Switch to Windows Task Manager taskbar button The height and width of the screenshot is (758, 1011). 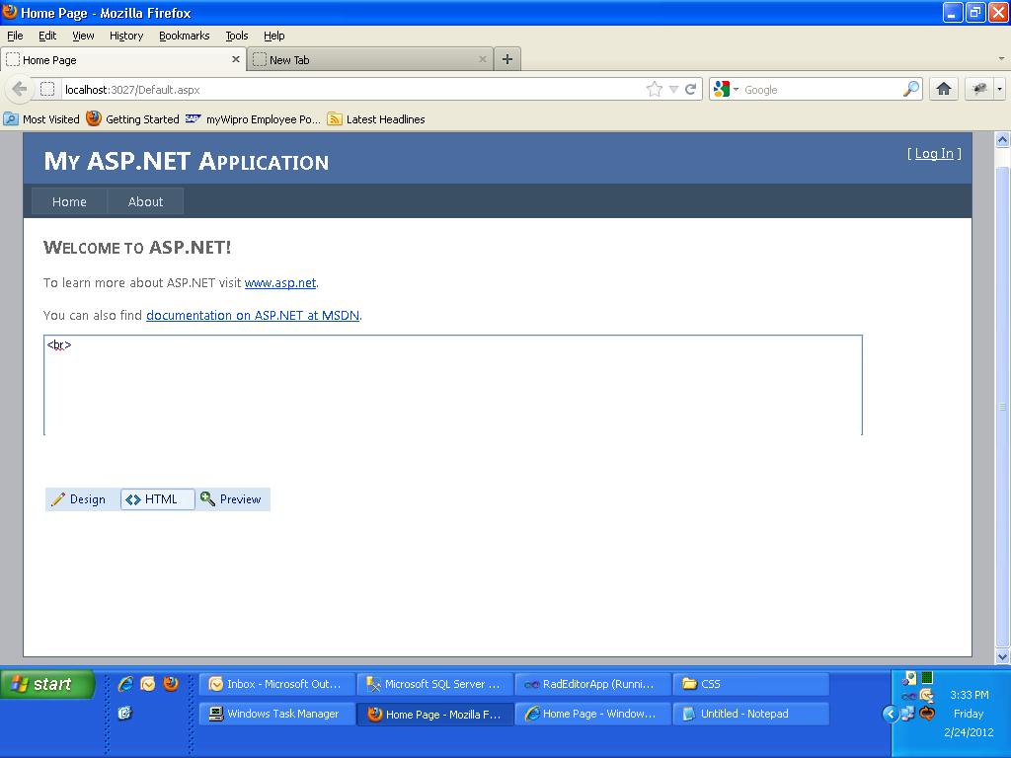(277, 714)
